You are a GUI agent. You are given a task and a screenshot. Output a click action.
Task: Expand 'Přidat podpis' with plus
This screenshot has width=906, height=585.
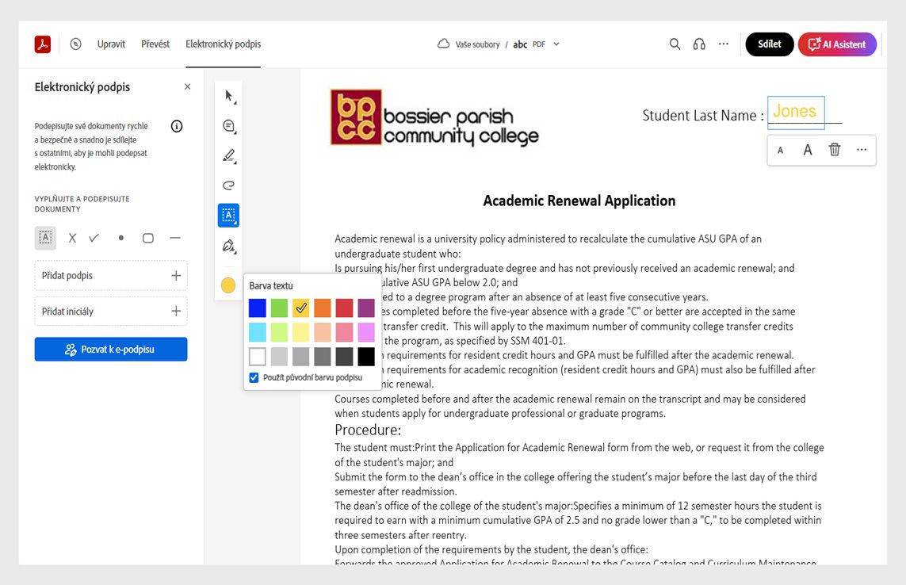pyautogui.click(x=176, y=276)
